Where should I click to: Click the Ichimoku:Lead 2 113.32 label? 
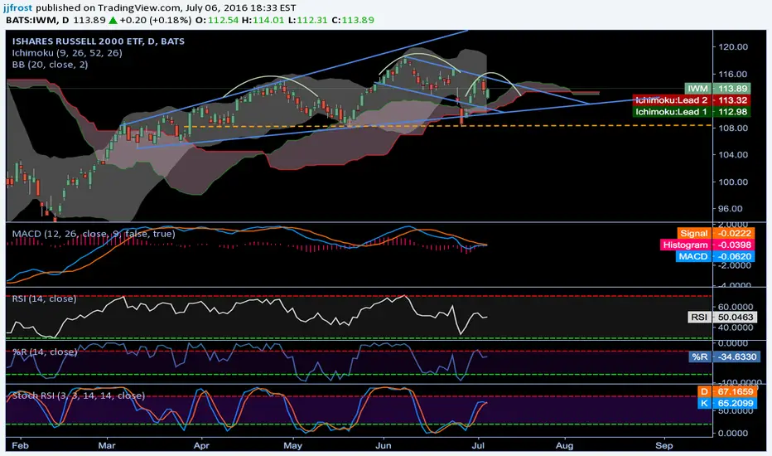coord(692,100)
